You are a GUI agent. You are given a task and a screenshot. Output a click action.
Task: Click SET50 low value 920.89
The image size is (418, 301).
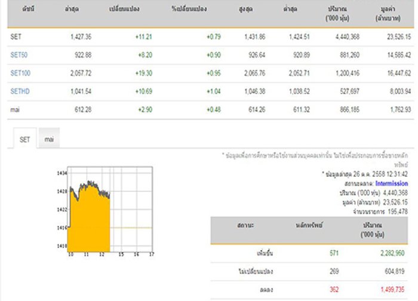(x=302, y=55)
